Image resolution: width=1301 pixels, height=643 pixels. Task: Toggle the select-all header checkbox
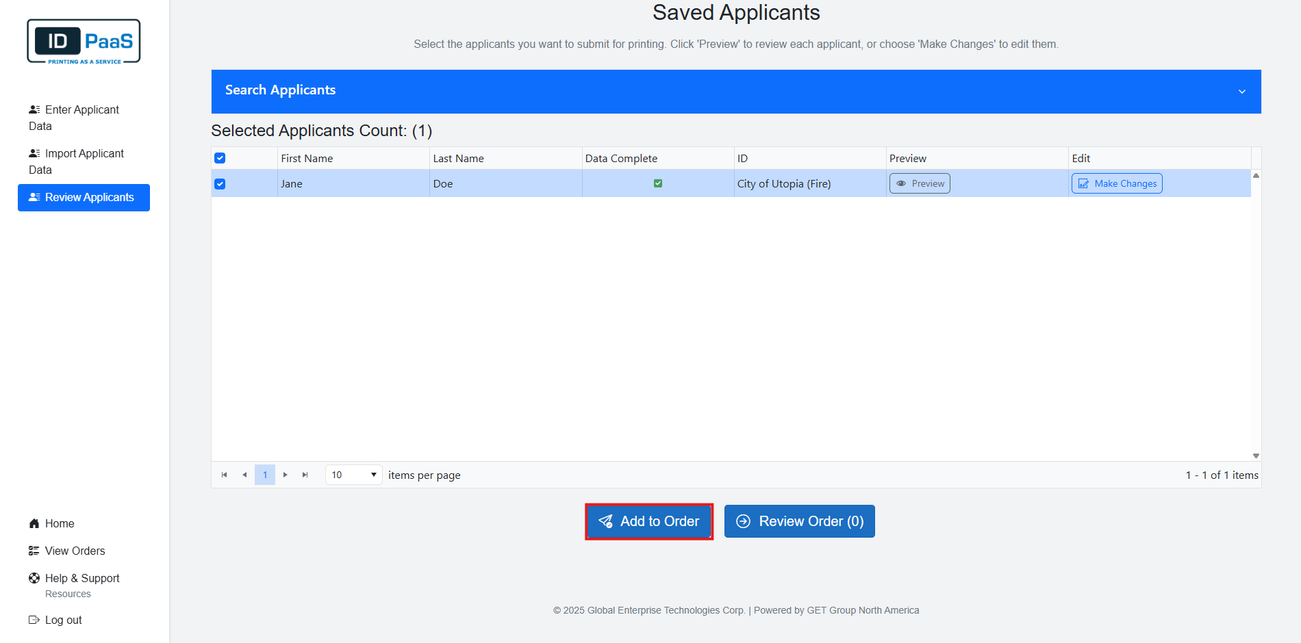[220, 158]
